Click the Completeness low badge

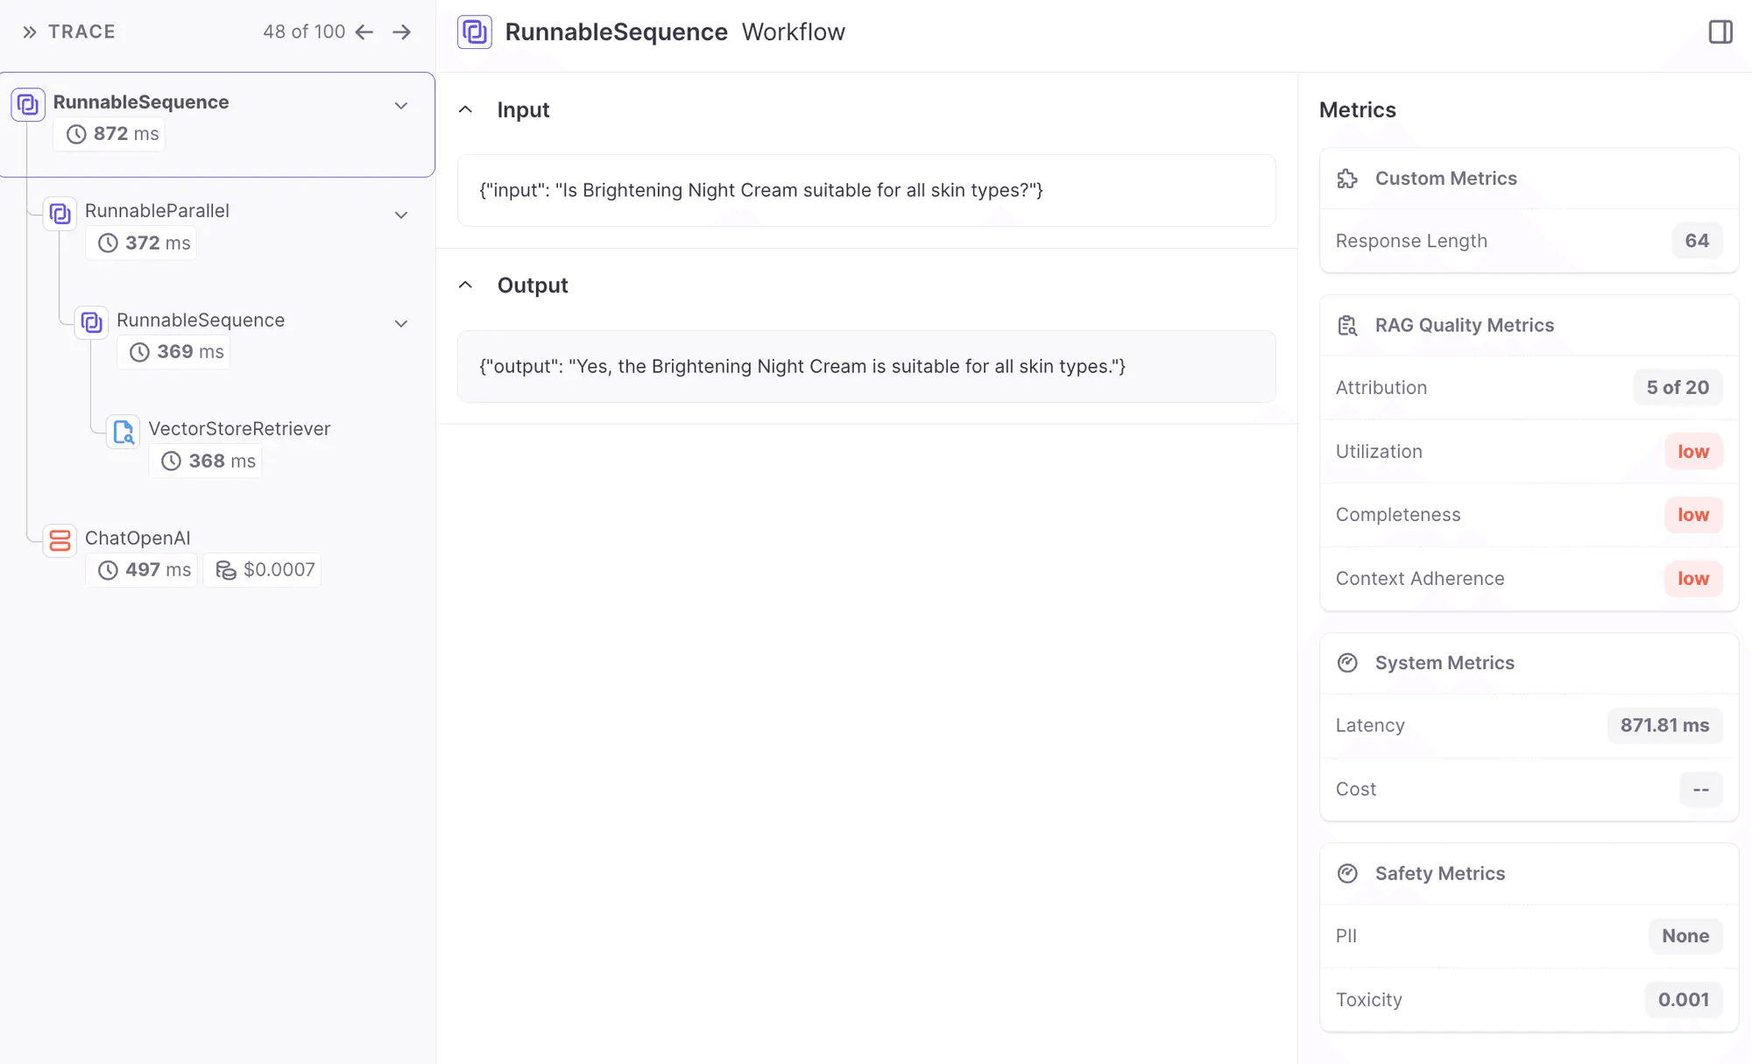(1693, 515)
